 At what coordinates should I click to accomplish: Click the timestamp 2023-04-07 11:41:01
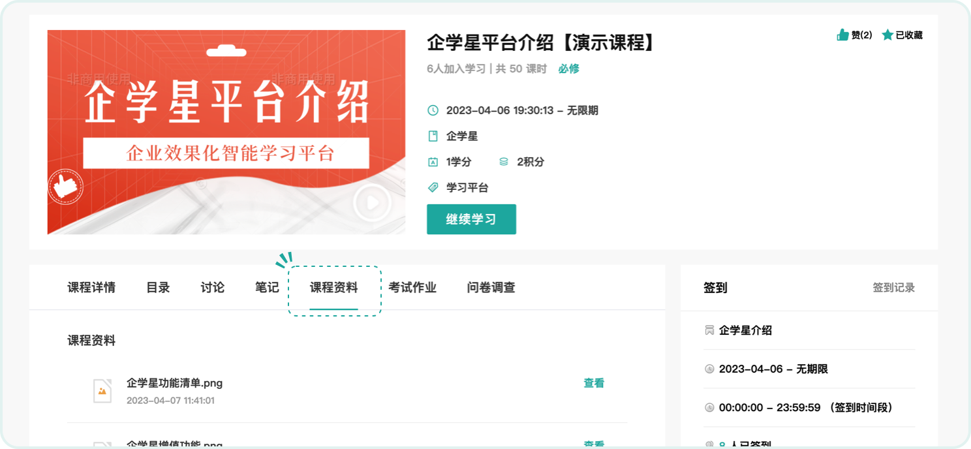click(x=170, y=401)
